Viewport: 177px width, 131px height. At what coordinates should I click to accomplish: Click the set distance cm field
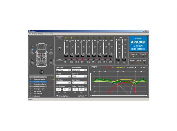pyautogui.click(x=65, y=89)
